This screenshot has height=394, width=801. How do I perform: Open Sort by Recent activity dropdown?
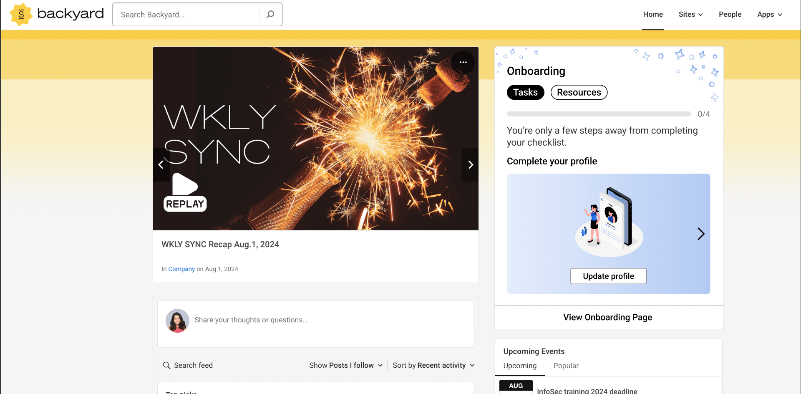pos(433,366)
